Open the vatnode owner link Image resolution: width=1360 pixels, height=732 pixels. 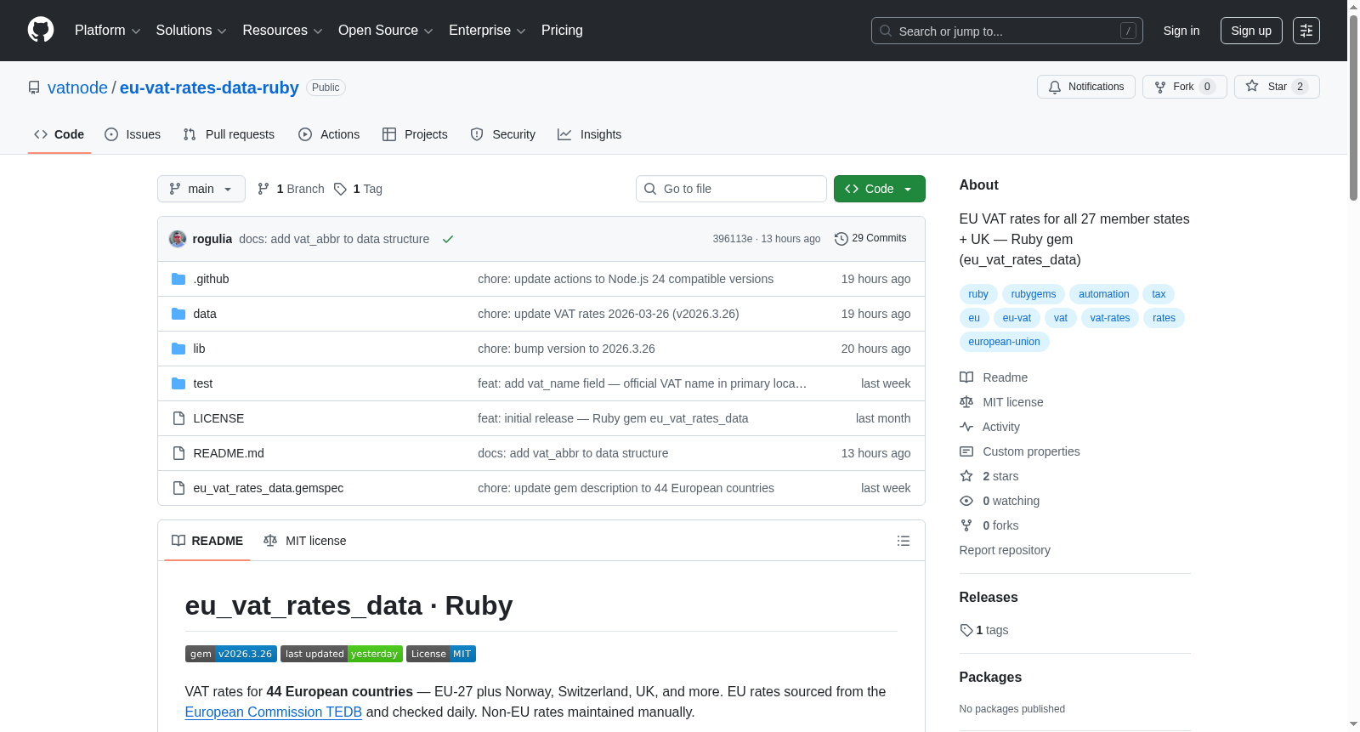[x=77, y=88]
